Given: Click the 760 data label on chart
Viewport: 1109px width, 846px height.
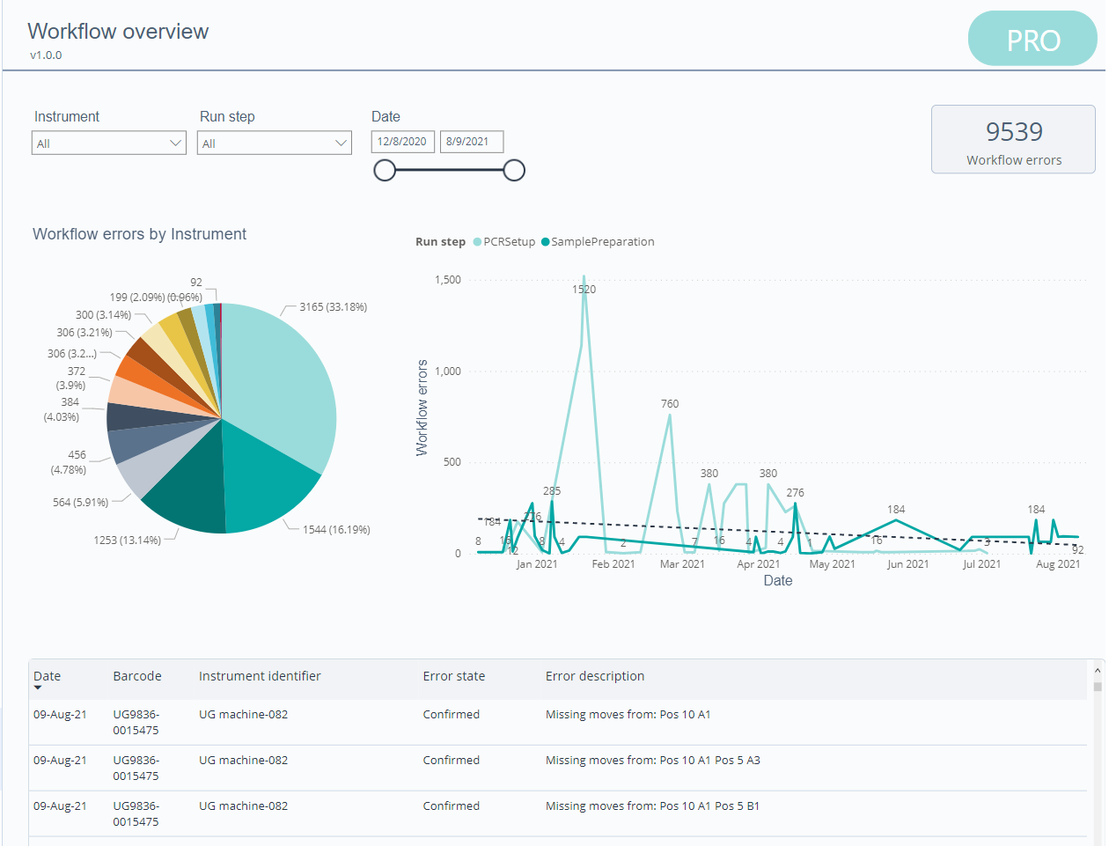Looking at the screenshot, I should point(670,404).
